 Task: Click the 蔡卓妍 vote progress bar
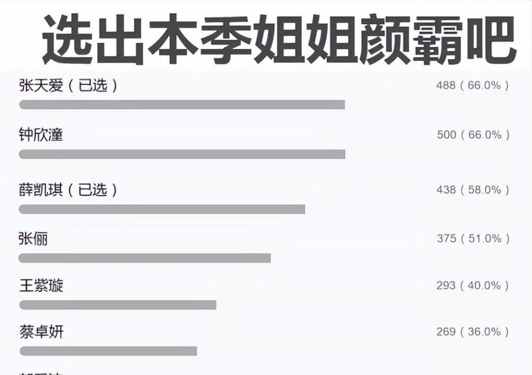(x=108, y=351)
